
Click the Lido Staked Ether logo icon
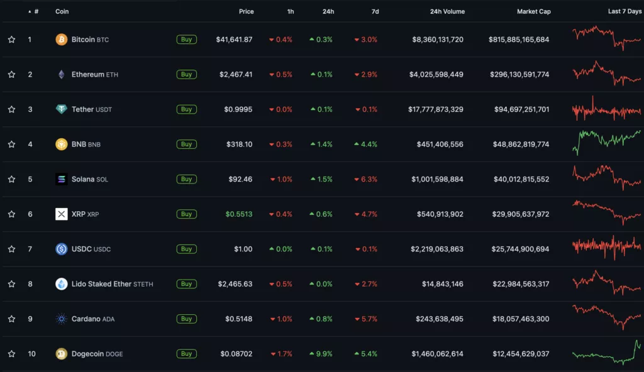click(61, 284)
